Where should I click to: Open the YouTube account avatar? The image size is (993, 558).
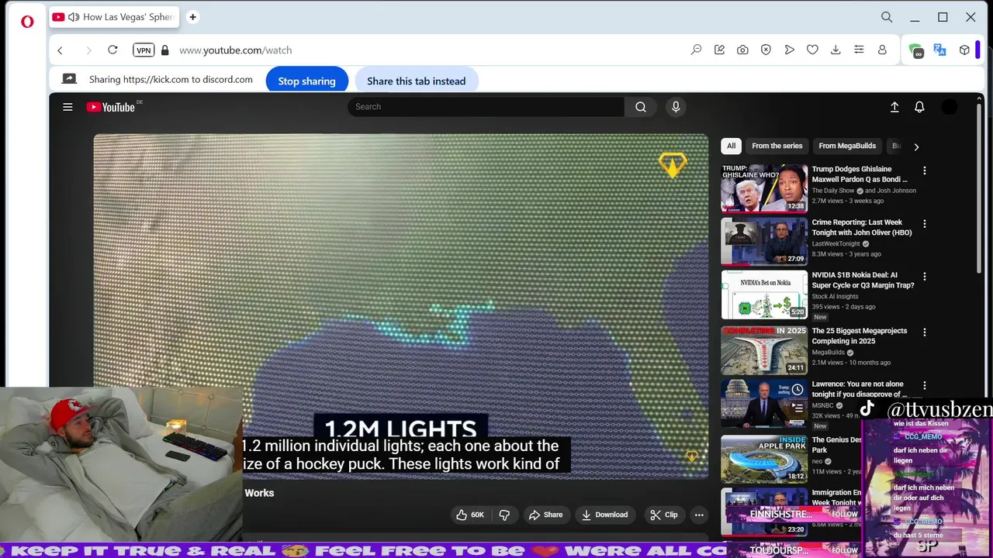[950, 107]
